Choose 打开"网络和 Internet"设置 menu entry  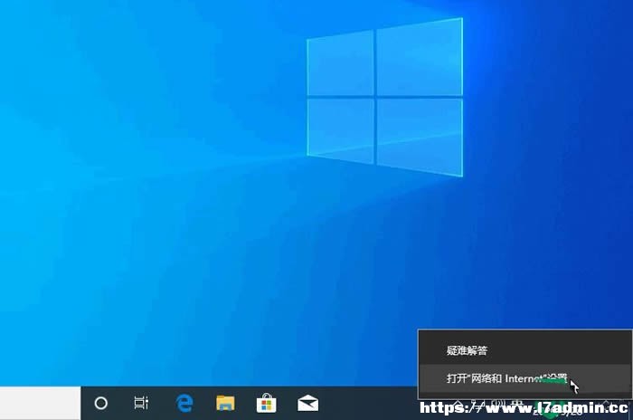(525, 378)
